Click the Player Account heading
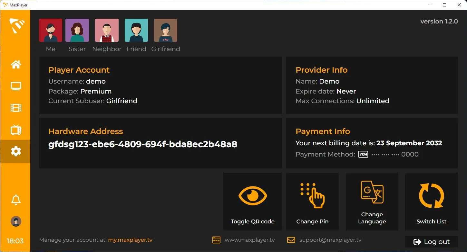The image size is (467, 252). coord(79,70)
